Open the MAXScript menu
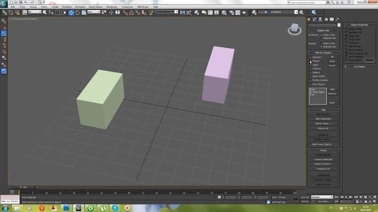378x212 pixels. (x=143, y=6)
